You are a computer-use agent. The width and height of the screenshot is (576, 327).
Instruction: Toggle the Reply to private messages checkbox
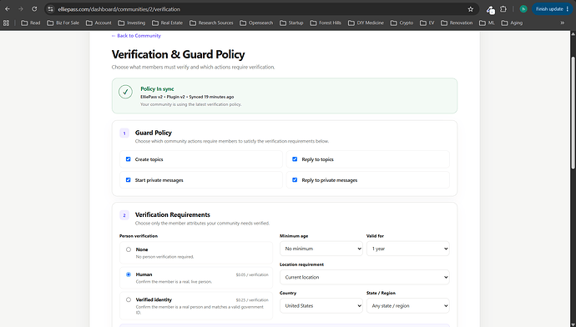click(295, 180)
